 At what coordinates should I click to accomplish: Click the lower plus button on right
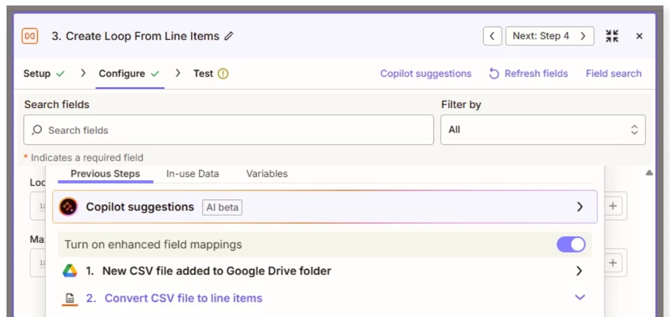pos(613,263)
